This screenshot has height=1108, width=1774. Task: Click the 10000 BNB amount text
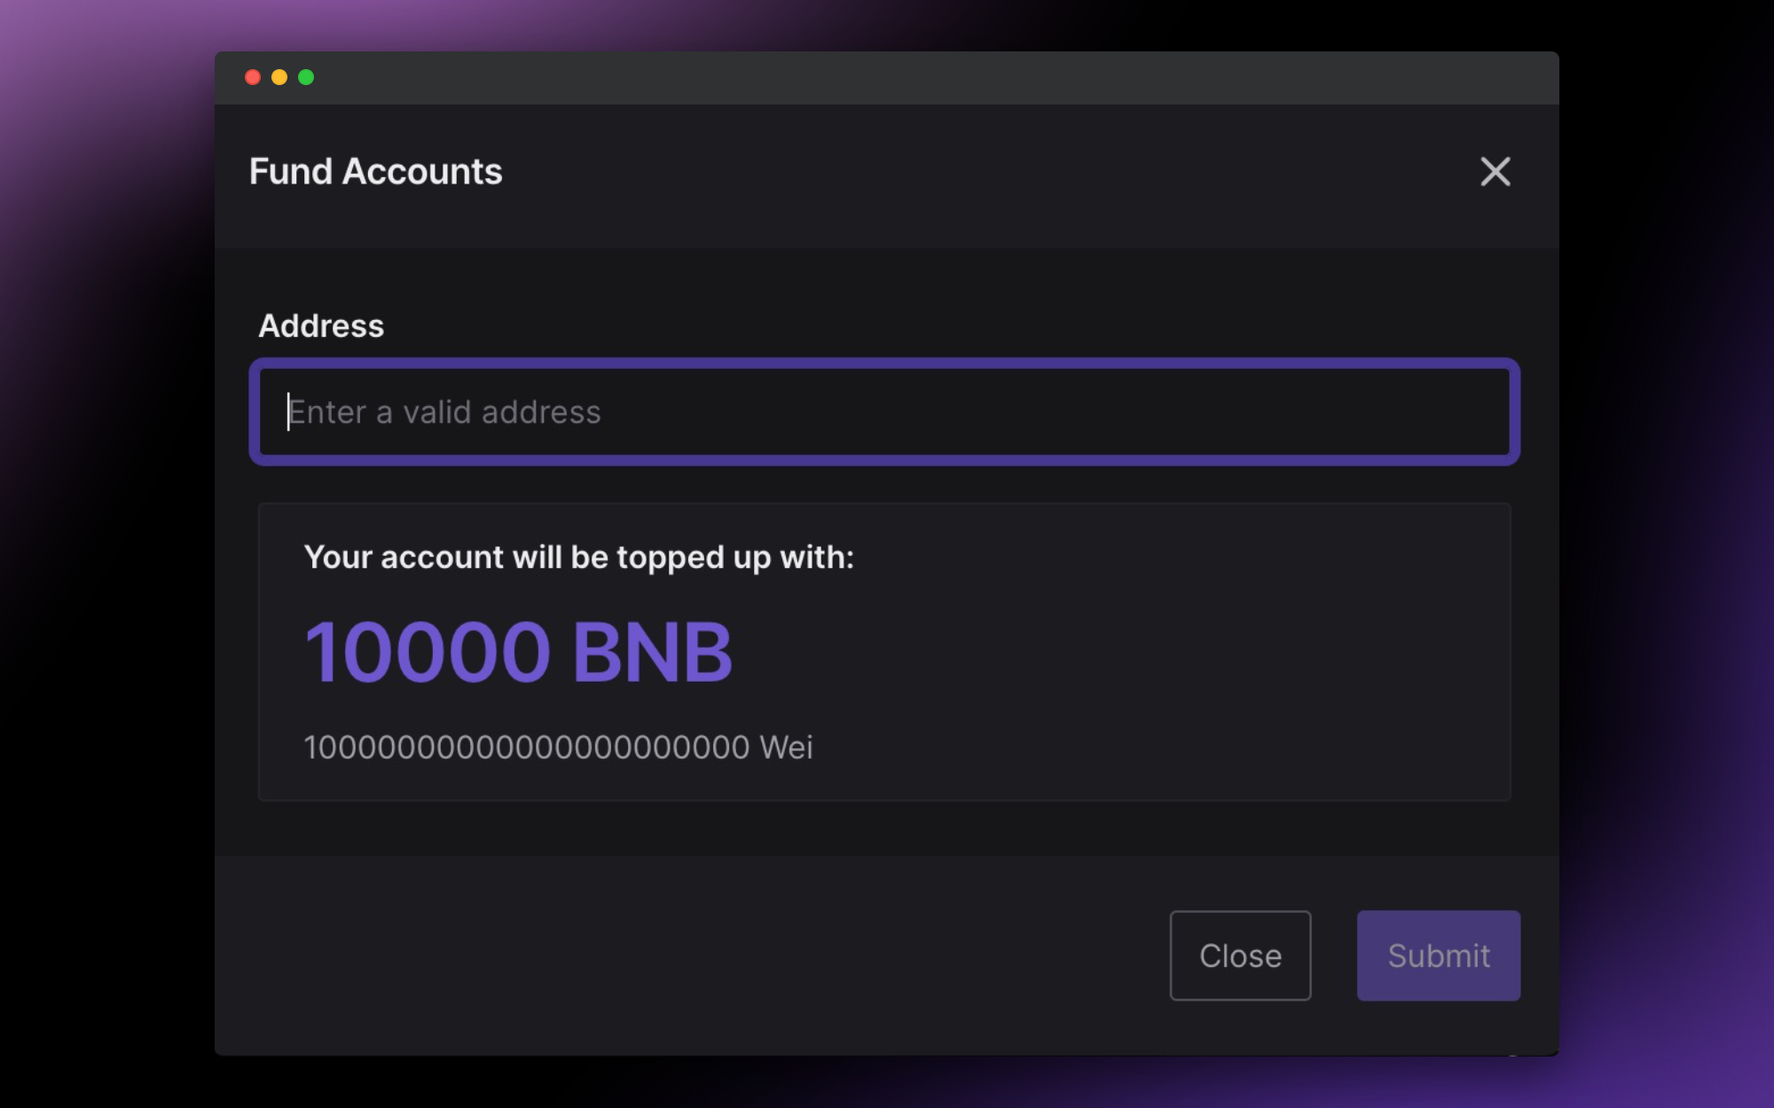519,652
